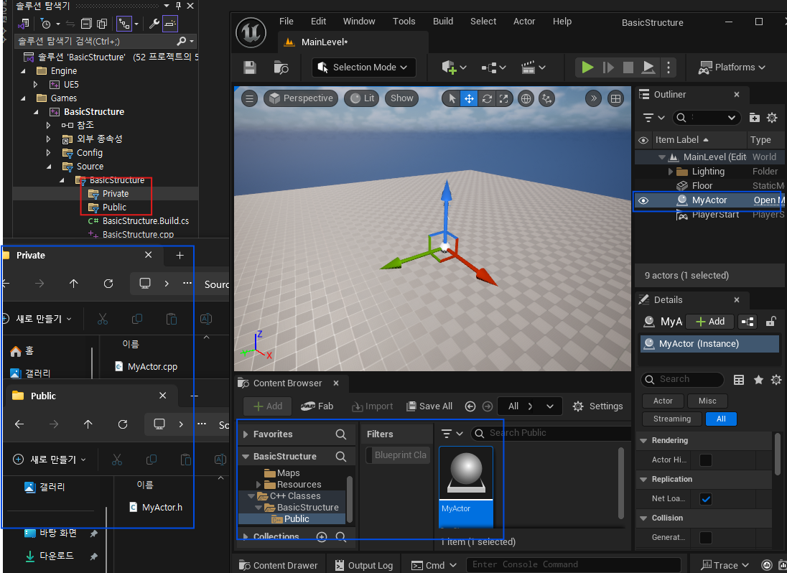
Task: Click the Enter Console Command field
Action: 574,565
